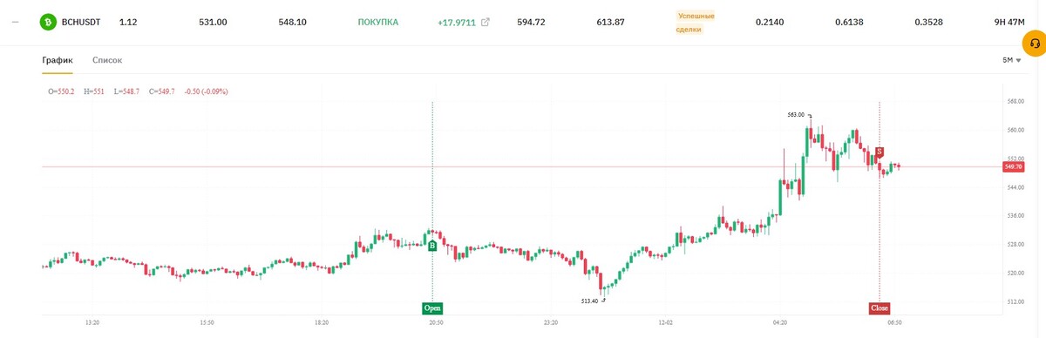Click the green B buy marker

tap(432, 247)
